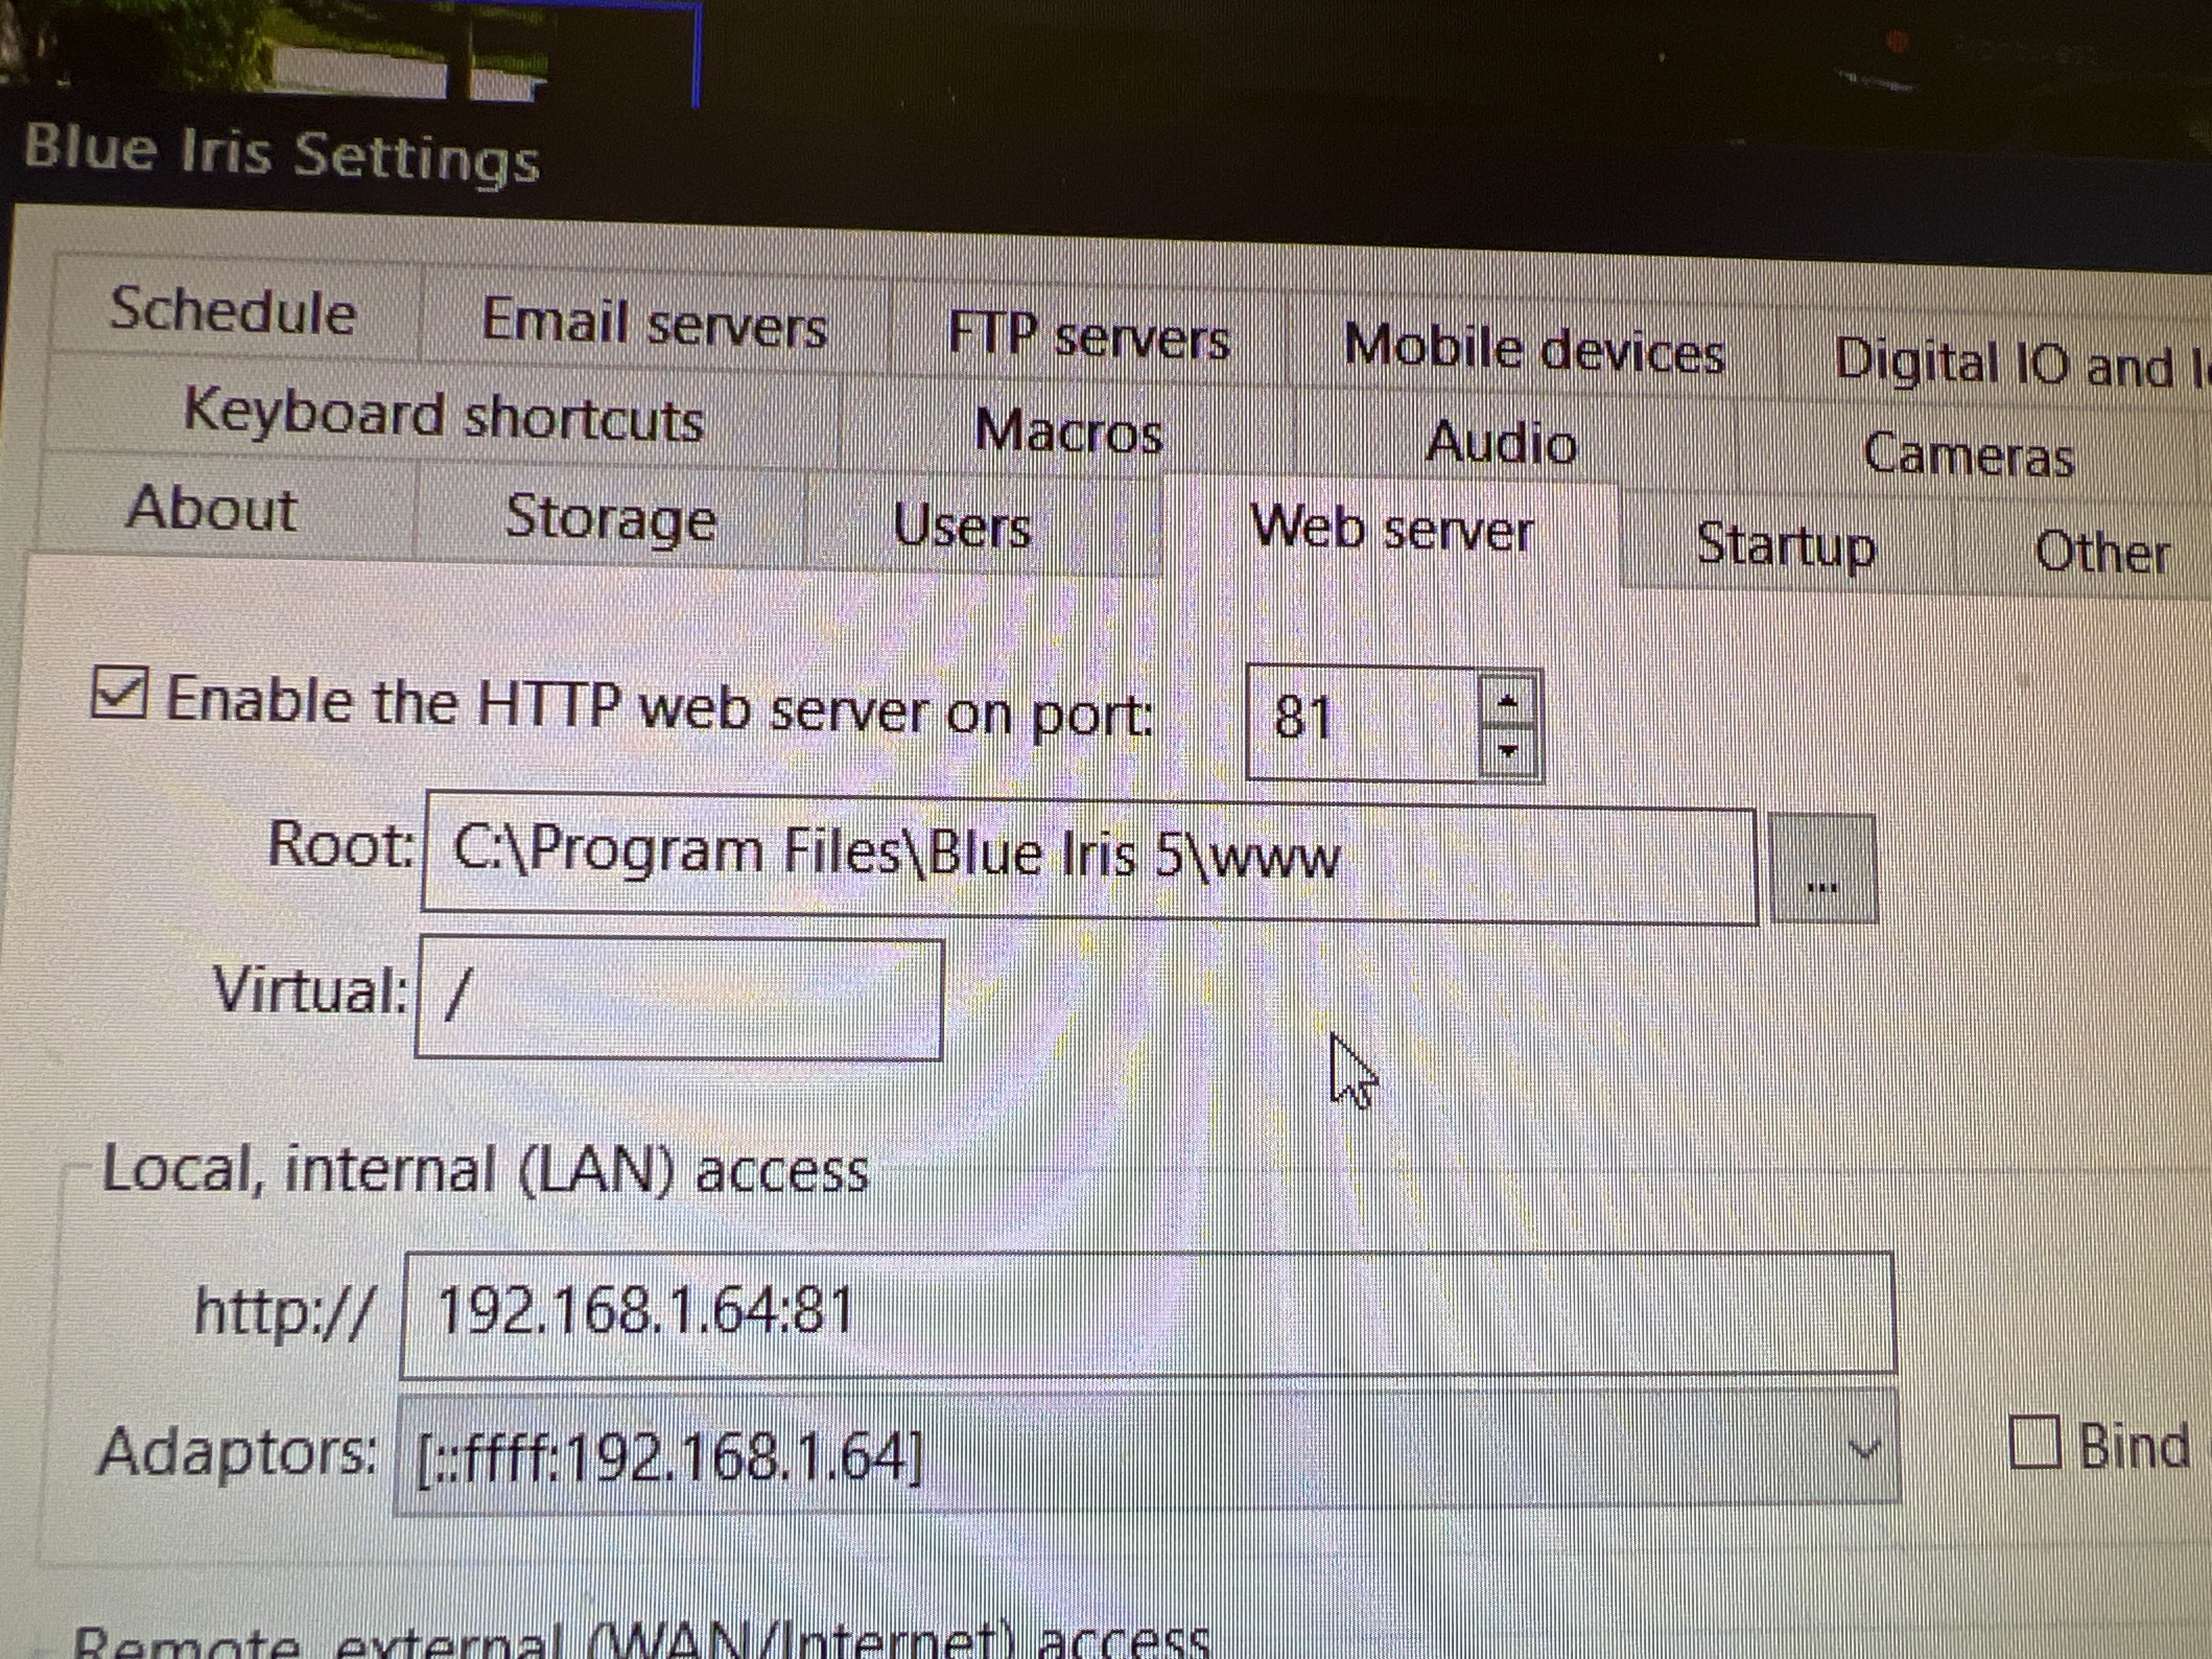Open the Macros tab
This screenshot has height=1659, width=2212.
click(x=1068, y=431)
